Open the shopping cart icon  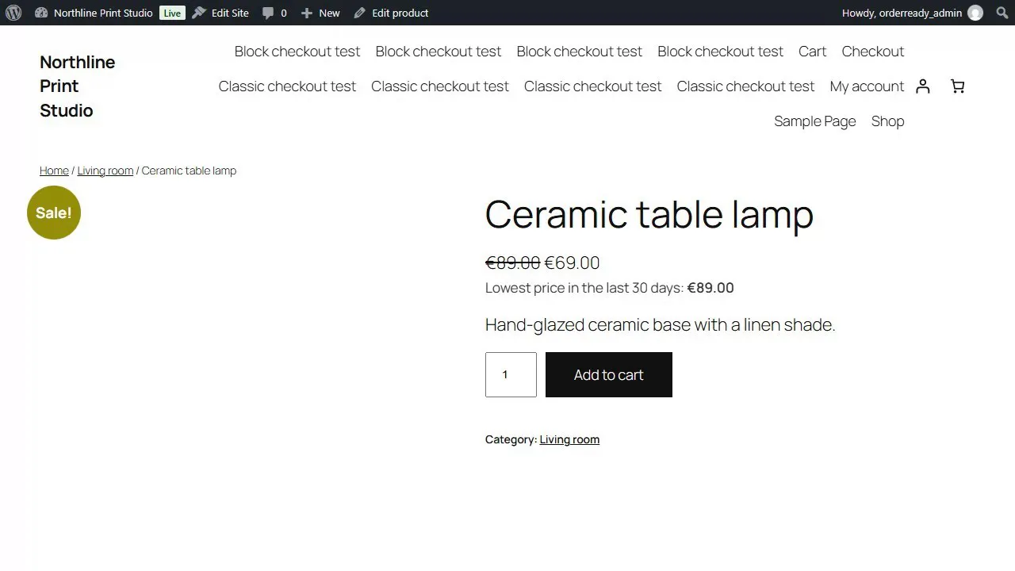957,86
